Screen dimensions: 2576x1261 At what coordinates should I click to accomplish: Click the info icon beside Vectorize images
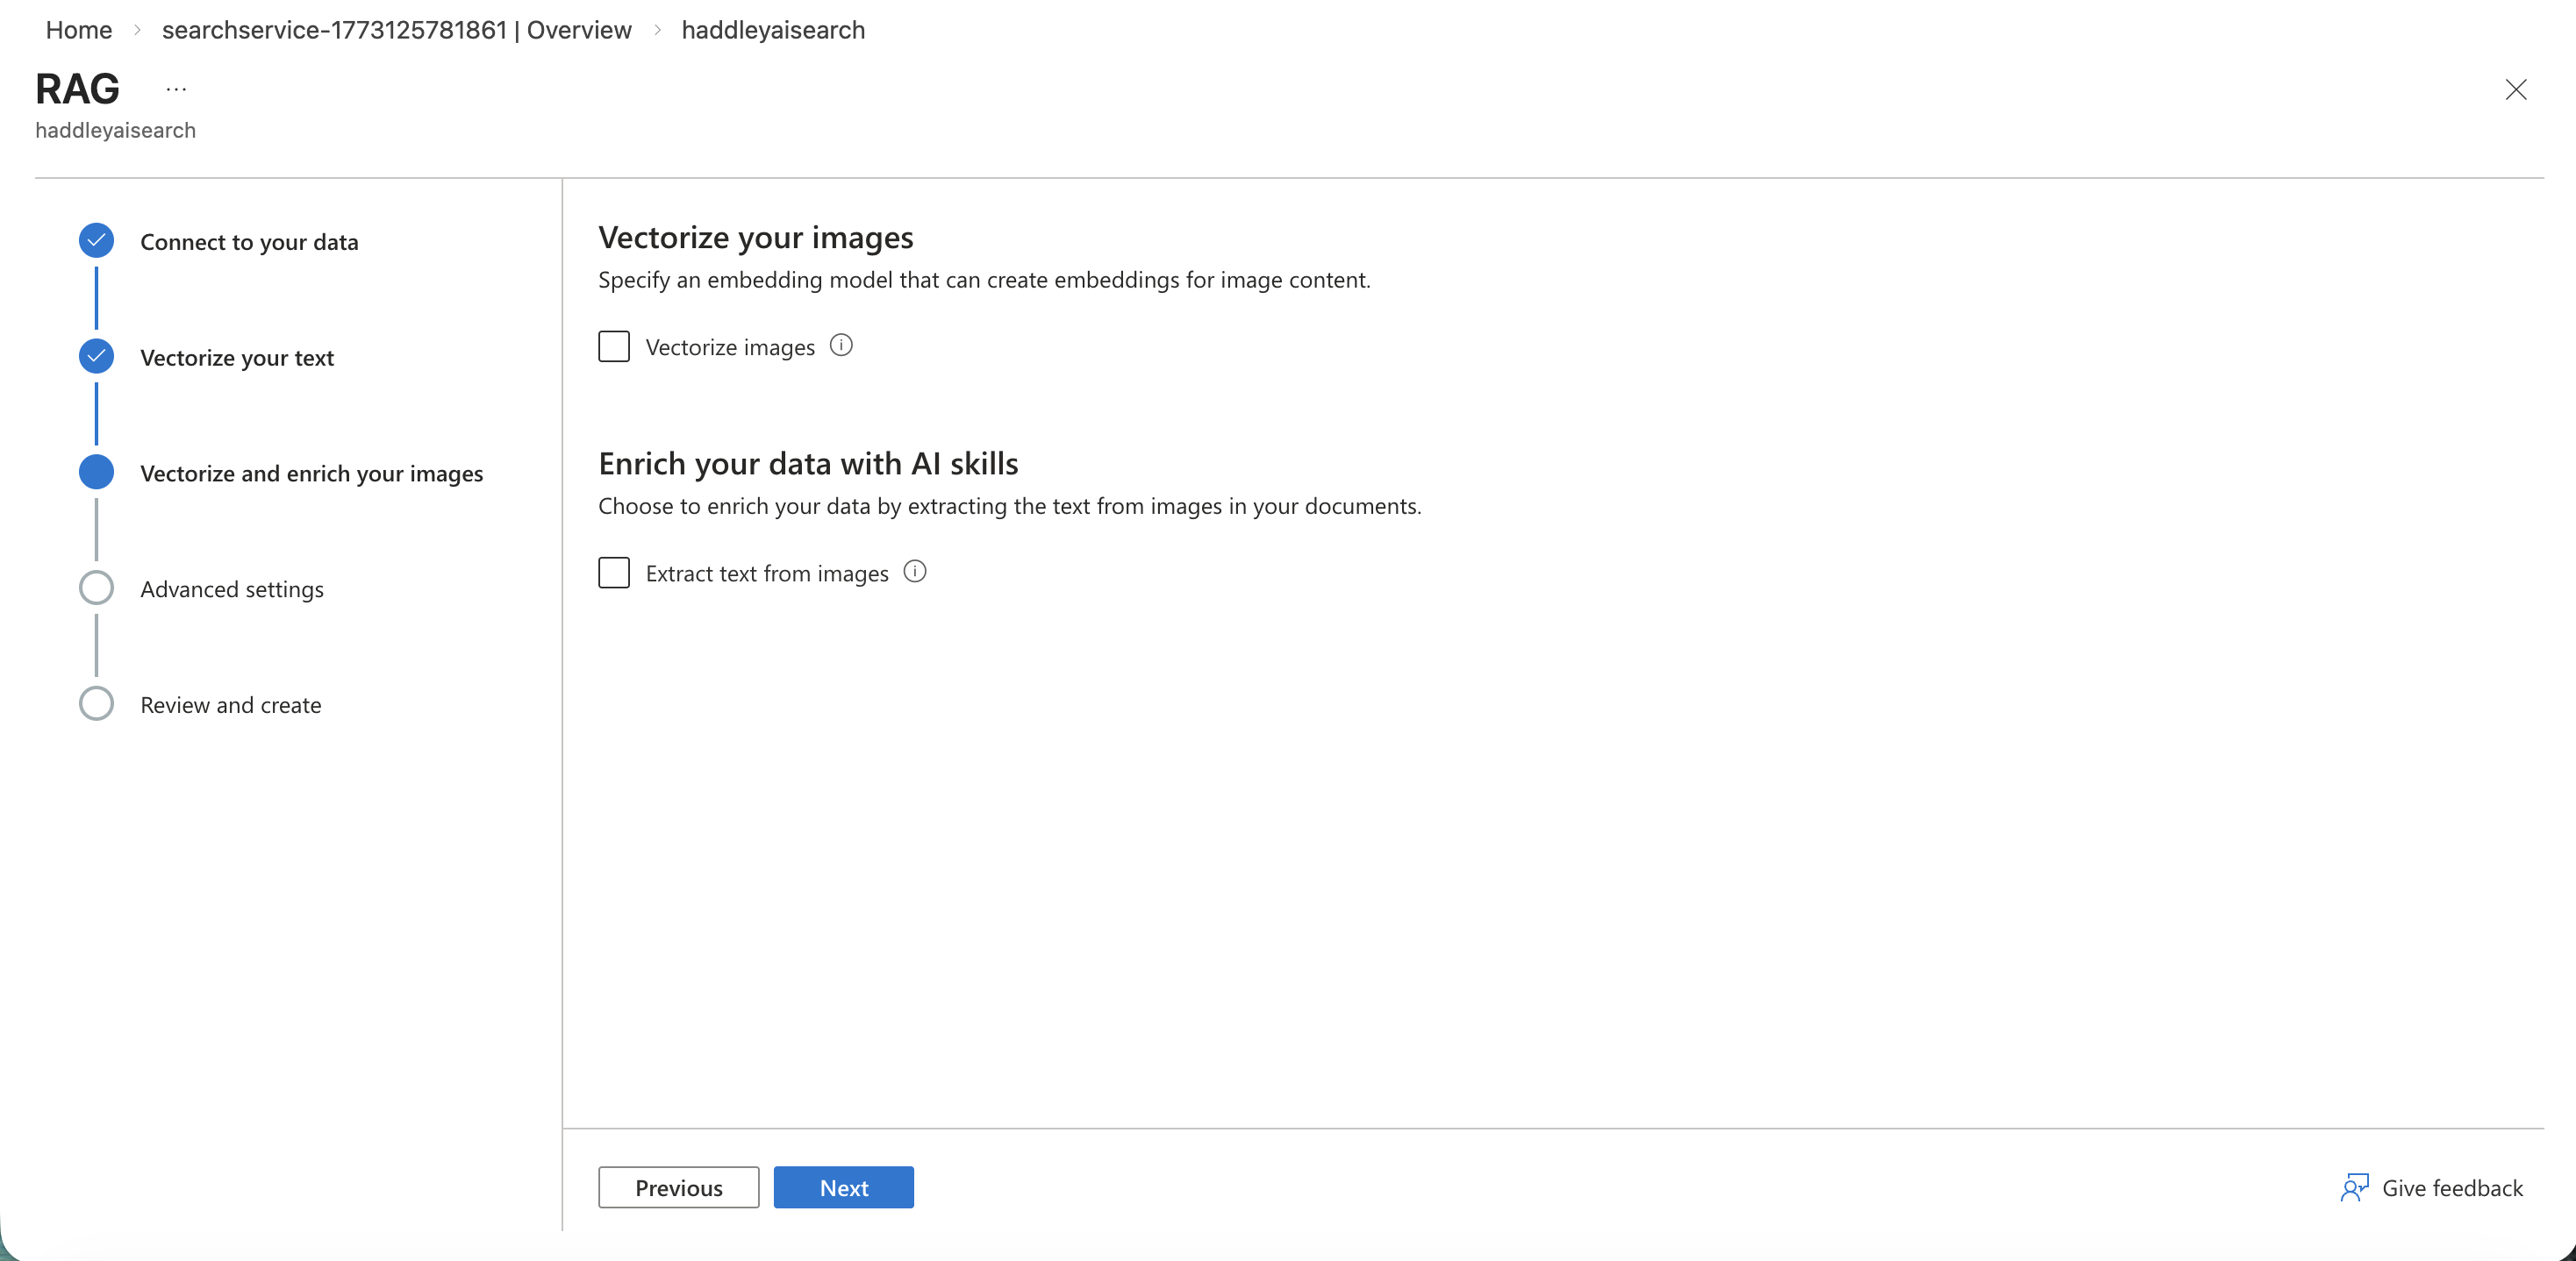[841, 346]
